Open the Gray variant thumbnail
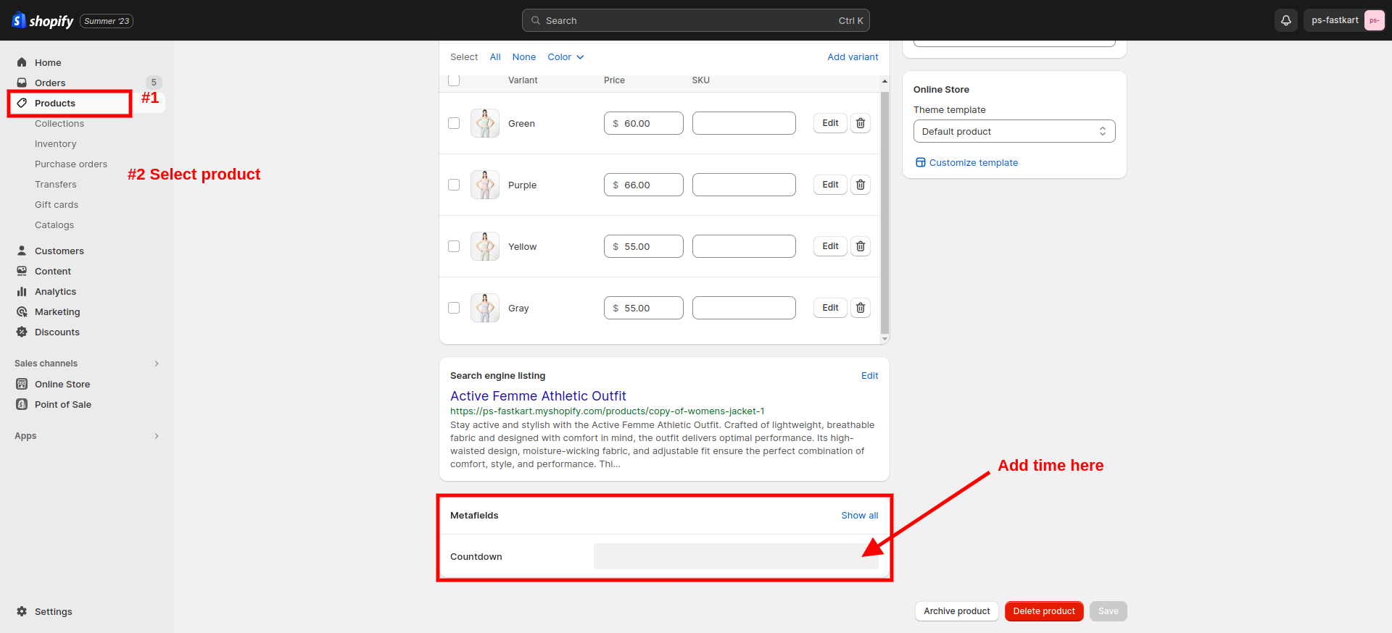The height and width of the screenshot is (633, 1392). 485,308
